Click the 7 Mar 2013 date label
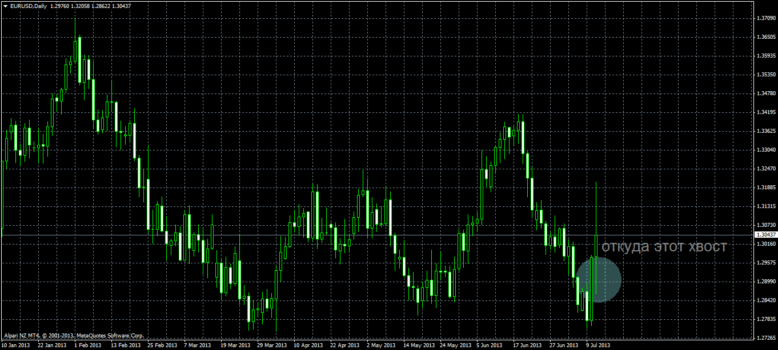The height and width of the screenshot is (350, 778). [x=198, y=345]
